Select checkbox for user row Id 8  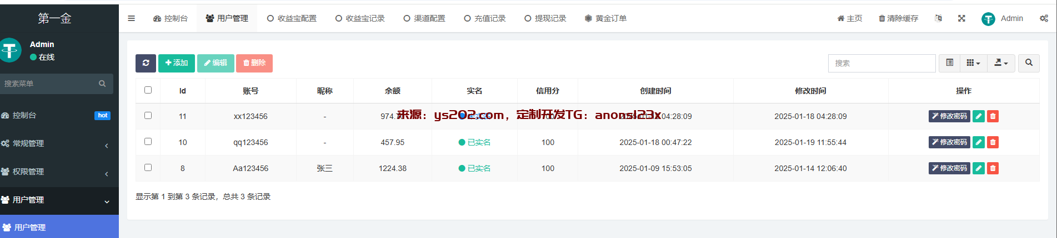pos(148,168)
